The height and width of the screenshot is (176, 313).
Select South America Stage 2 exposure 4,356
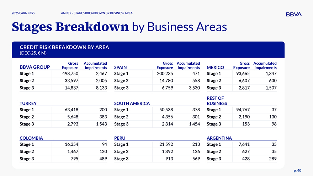[167, 117]
